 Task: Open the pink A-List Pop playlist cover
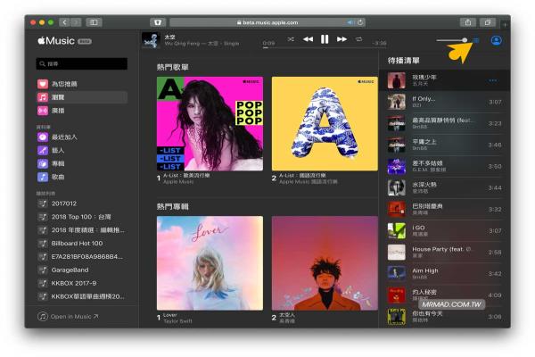click(210, 124)
